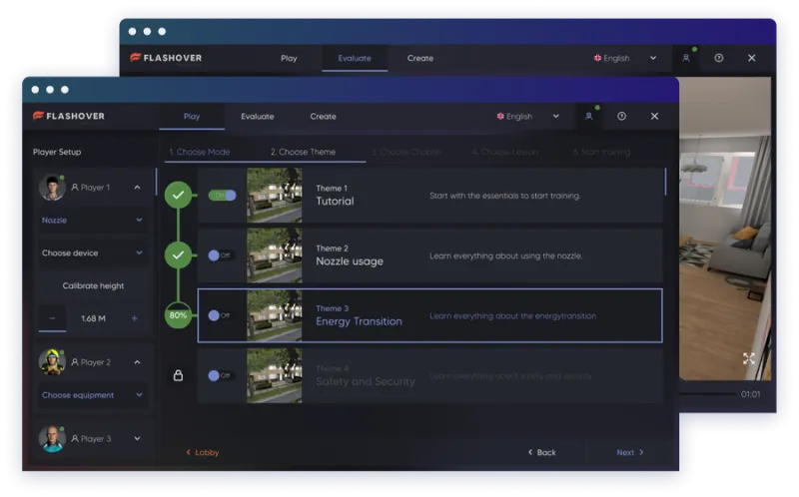
Task: Click the Player 1 avatar
Action: pyautogui.click(x=52, y=188)
